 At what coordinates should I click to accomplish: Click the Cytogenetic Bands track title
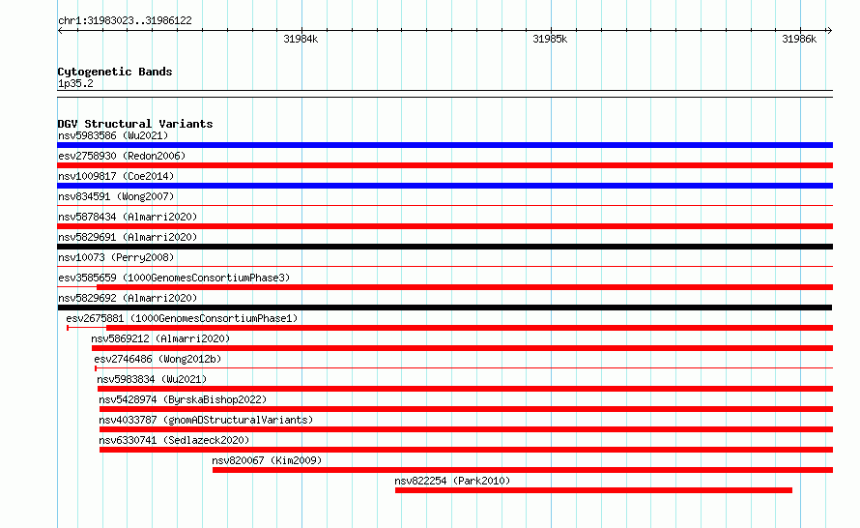[x=115, y=72]
